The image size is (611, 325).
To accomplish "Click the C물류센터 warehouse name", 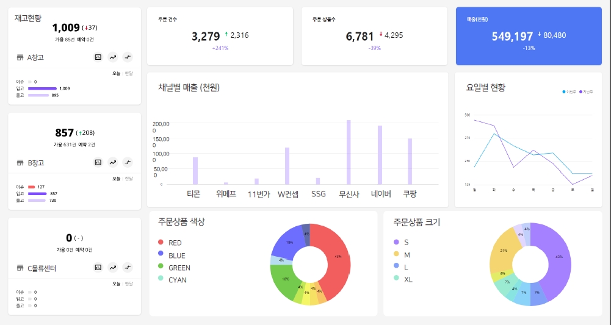I will pos(42,268).
